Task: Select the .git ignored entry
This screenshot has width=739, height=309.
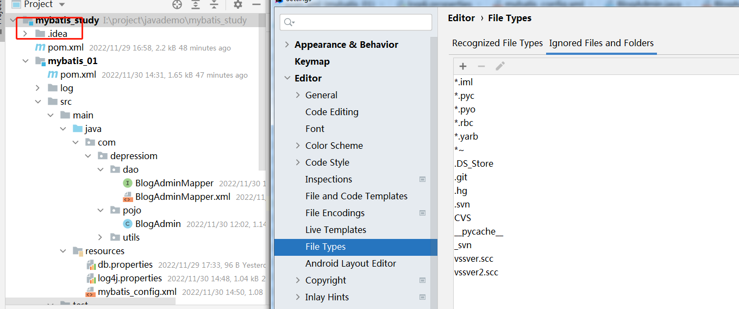Action: click(461, 177)
